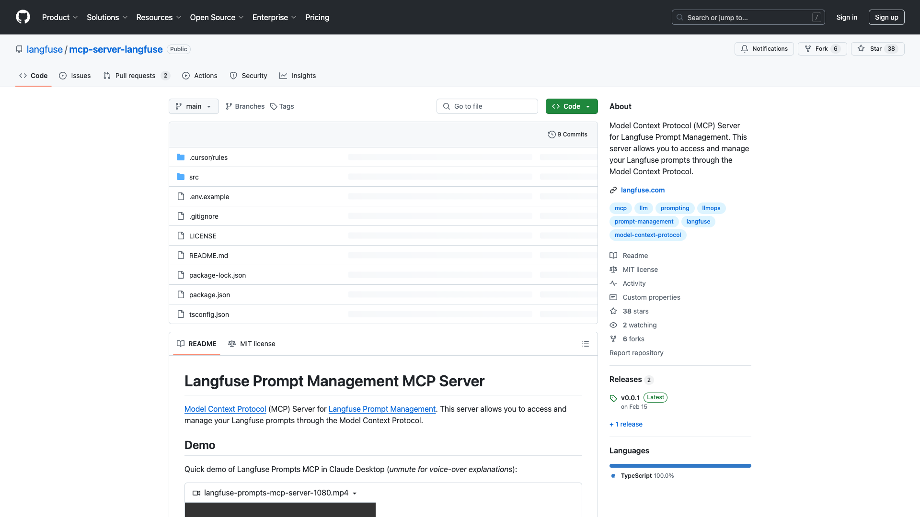920x517 pixels.
Task: Click the Activity pulse icon in sidebar
Action: [614, 283]
